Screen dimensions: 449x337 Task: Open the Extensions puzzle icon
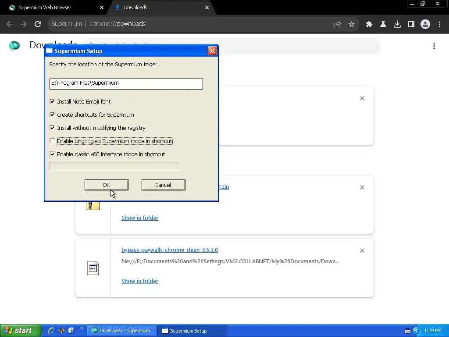(369, 25)
